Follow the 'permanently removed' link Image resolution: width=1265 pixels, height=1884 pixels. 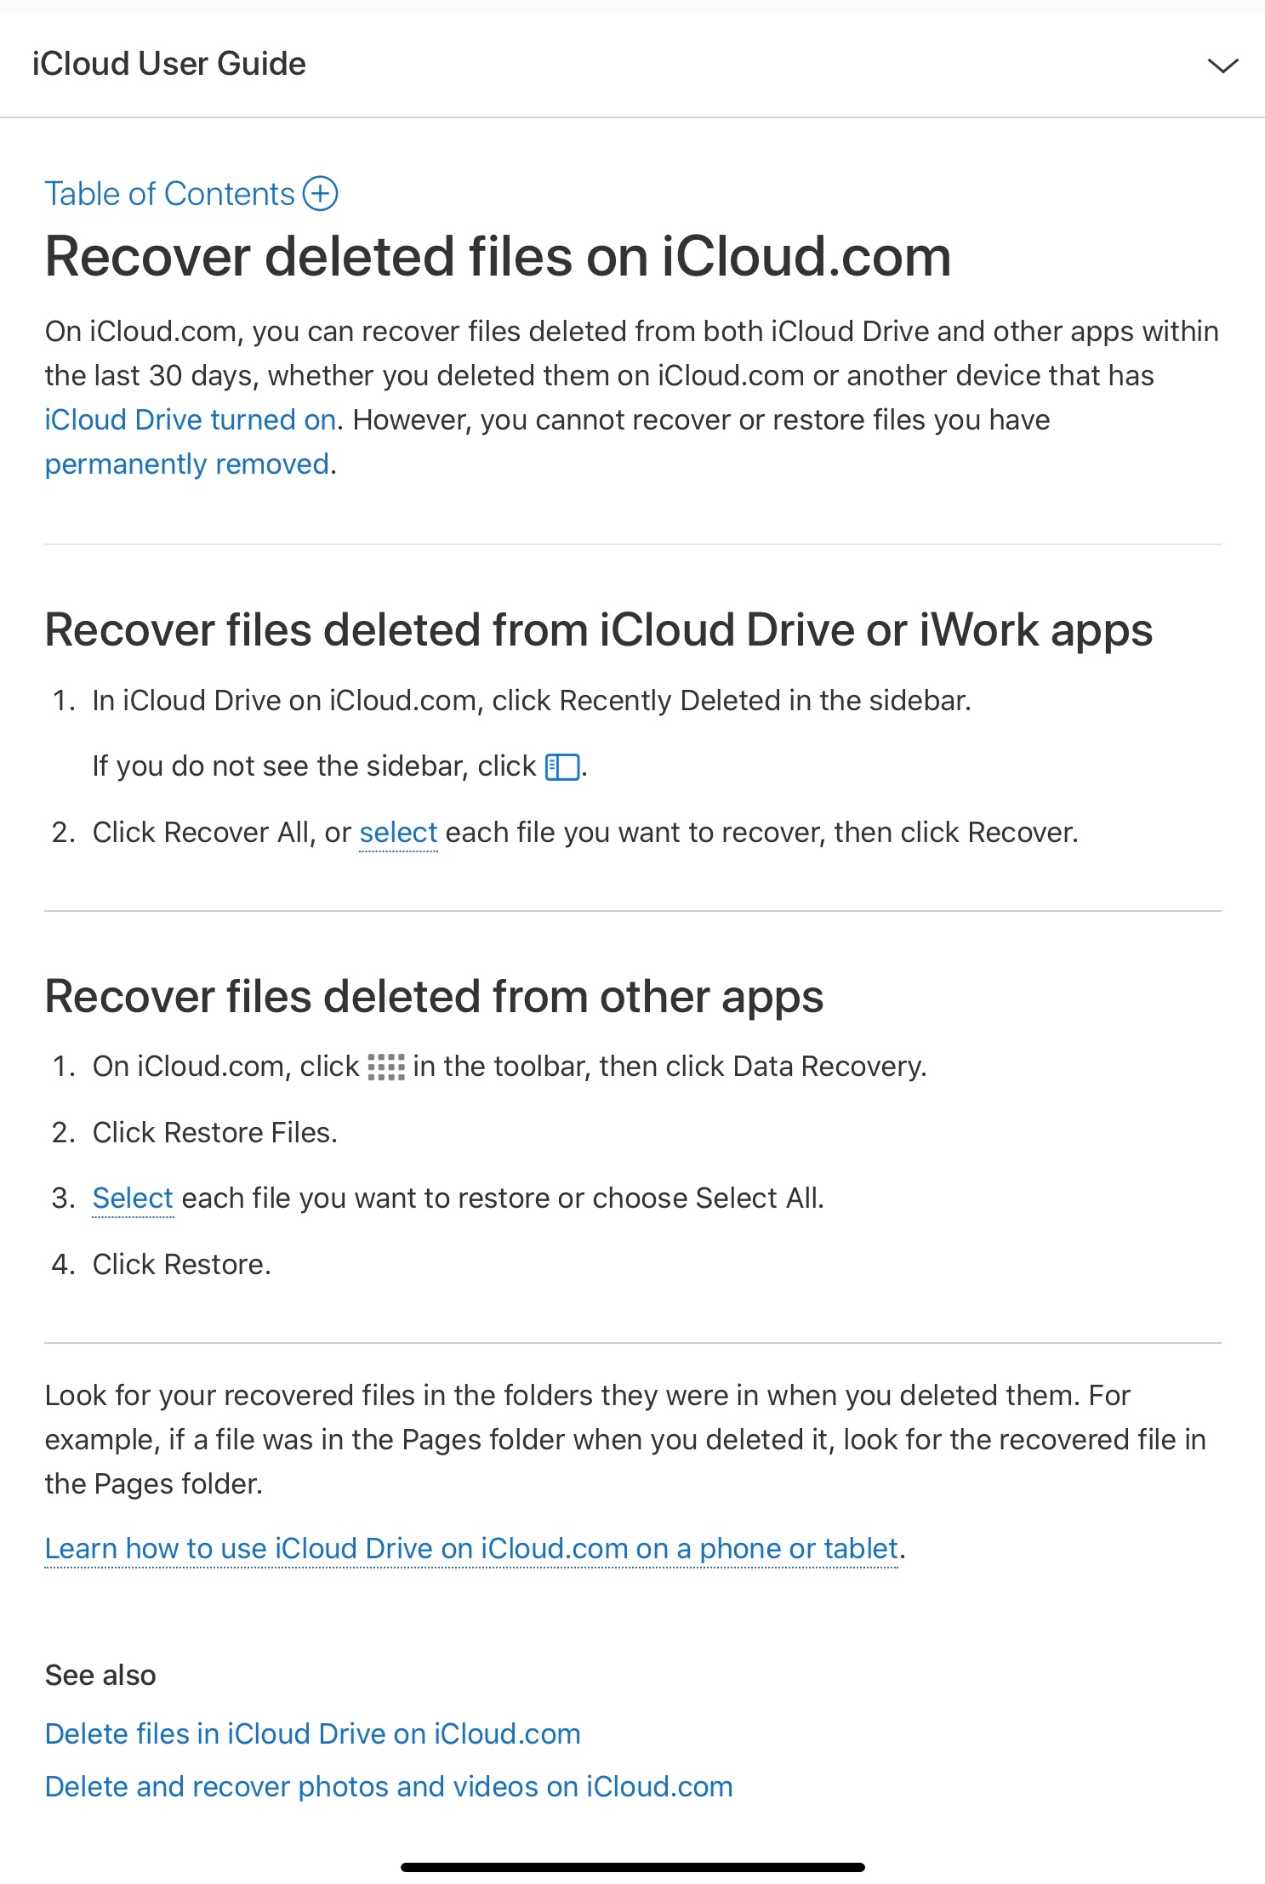pyautogui.click(x=187, y=464)
